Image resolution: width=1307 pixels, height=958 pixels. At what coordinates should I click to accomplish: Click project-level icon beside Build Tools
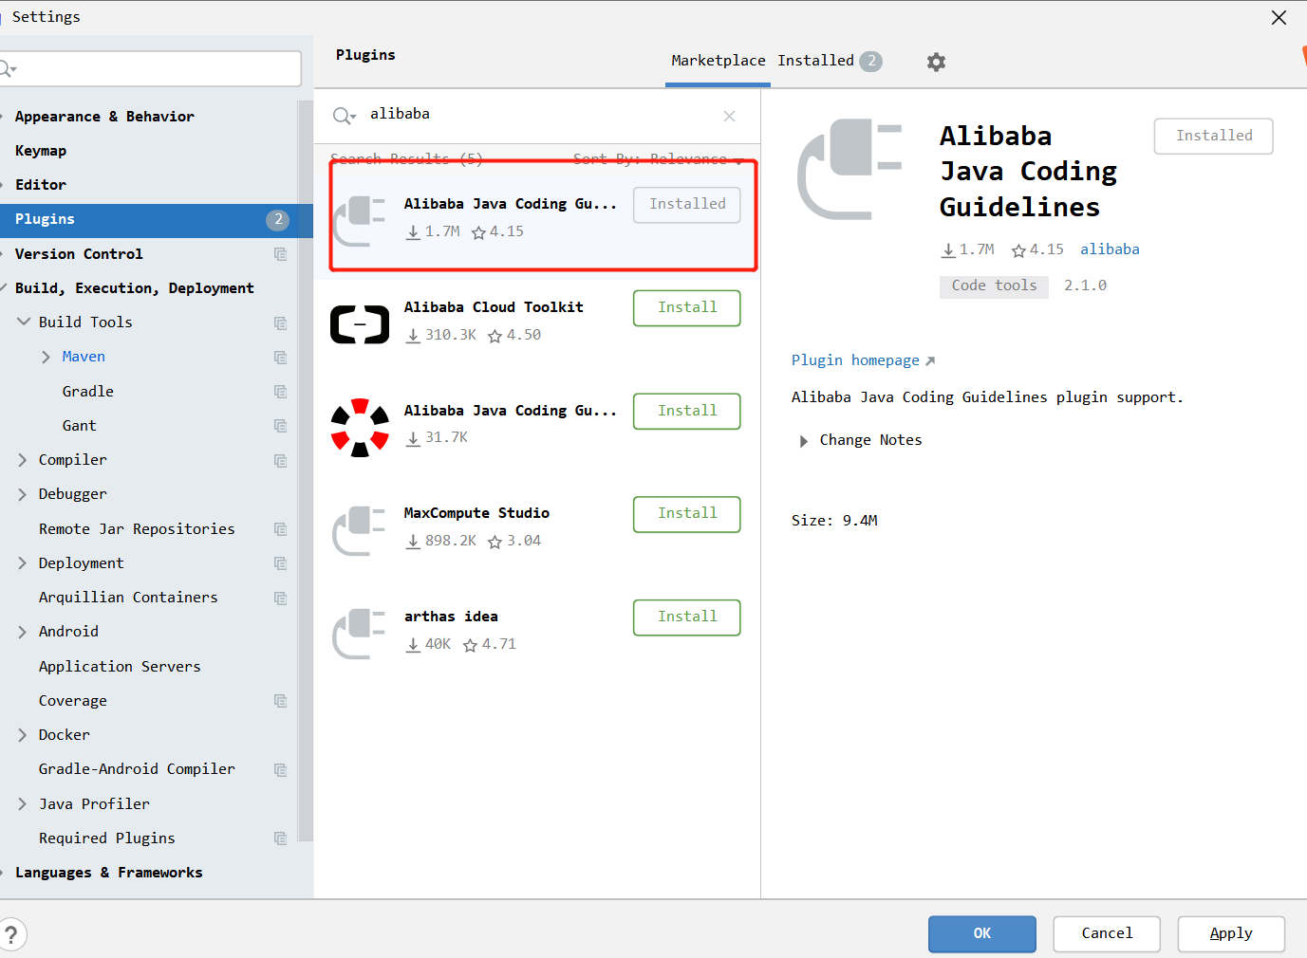pos(280,322)
